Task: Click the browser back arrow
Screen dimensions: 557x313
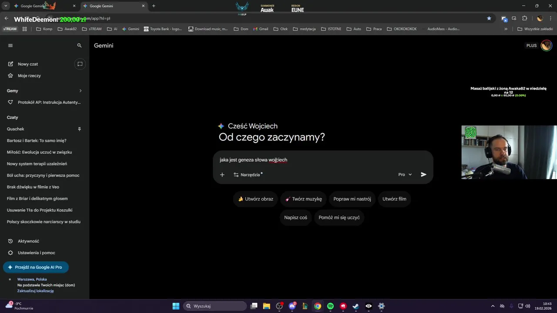Action: (6, 18)
